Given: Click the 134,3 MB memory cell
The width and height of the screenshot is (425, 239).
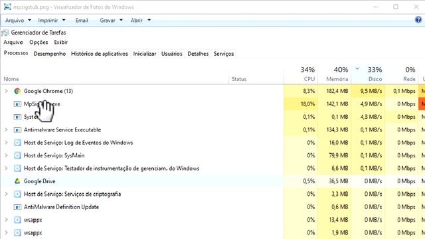Looking at the screenshot, I should coord(334,130).
